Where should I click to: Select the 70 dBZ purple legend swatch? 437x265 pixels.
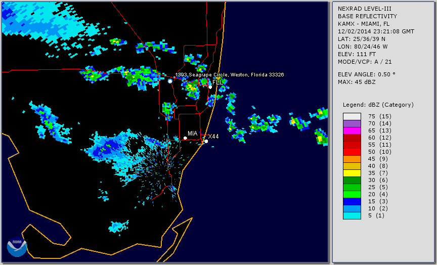click(352, 124)
